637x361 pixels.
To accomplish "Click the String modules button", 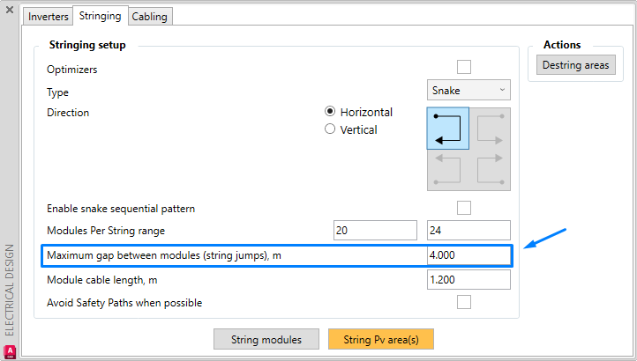I will click(266, 340).
